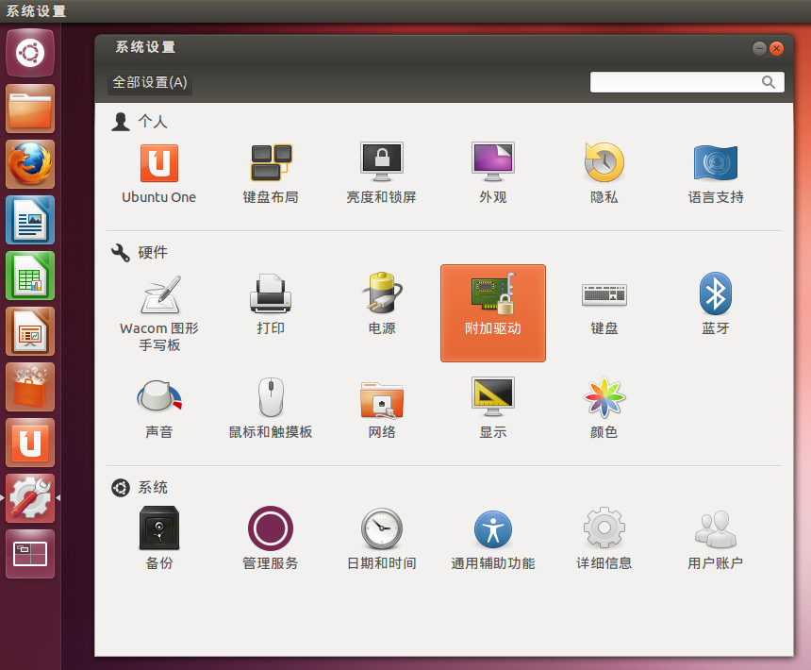Launch Files manager from launcher
This screenshot has width=811, height=670.
click(x=30, y=109)
